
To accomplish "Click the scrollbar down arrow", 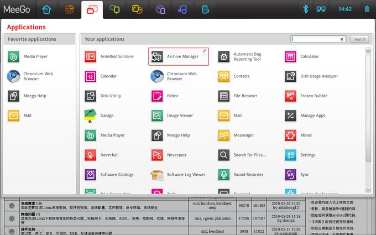I will [x=368, y=190].
